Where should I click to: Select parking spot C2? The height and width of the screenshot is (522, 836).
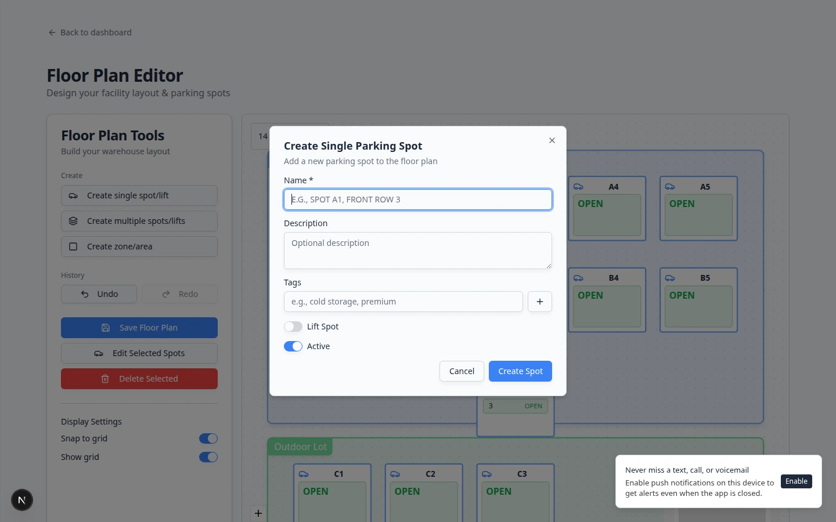424,493
